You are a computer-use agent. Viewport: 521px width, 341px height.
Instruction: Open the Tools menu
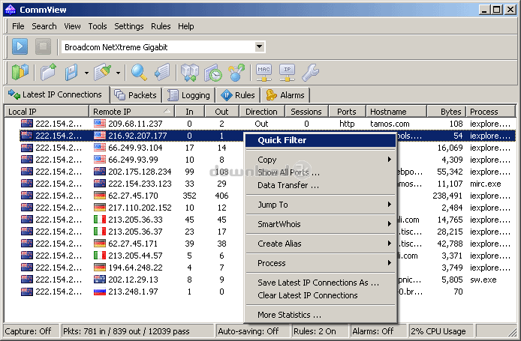pyautogui.click(x=98, y=26)
